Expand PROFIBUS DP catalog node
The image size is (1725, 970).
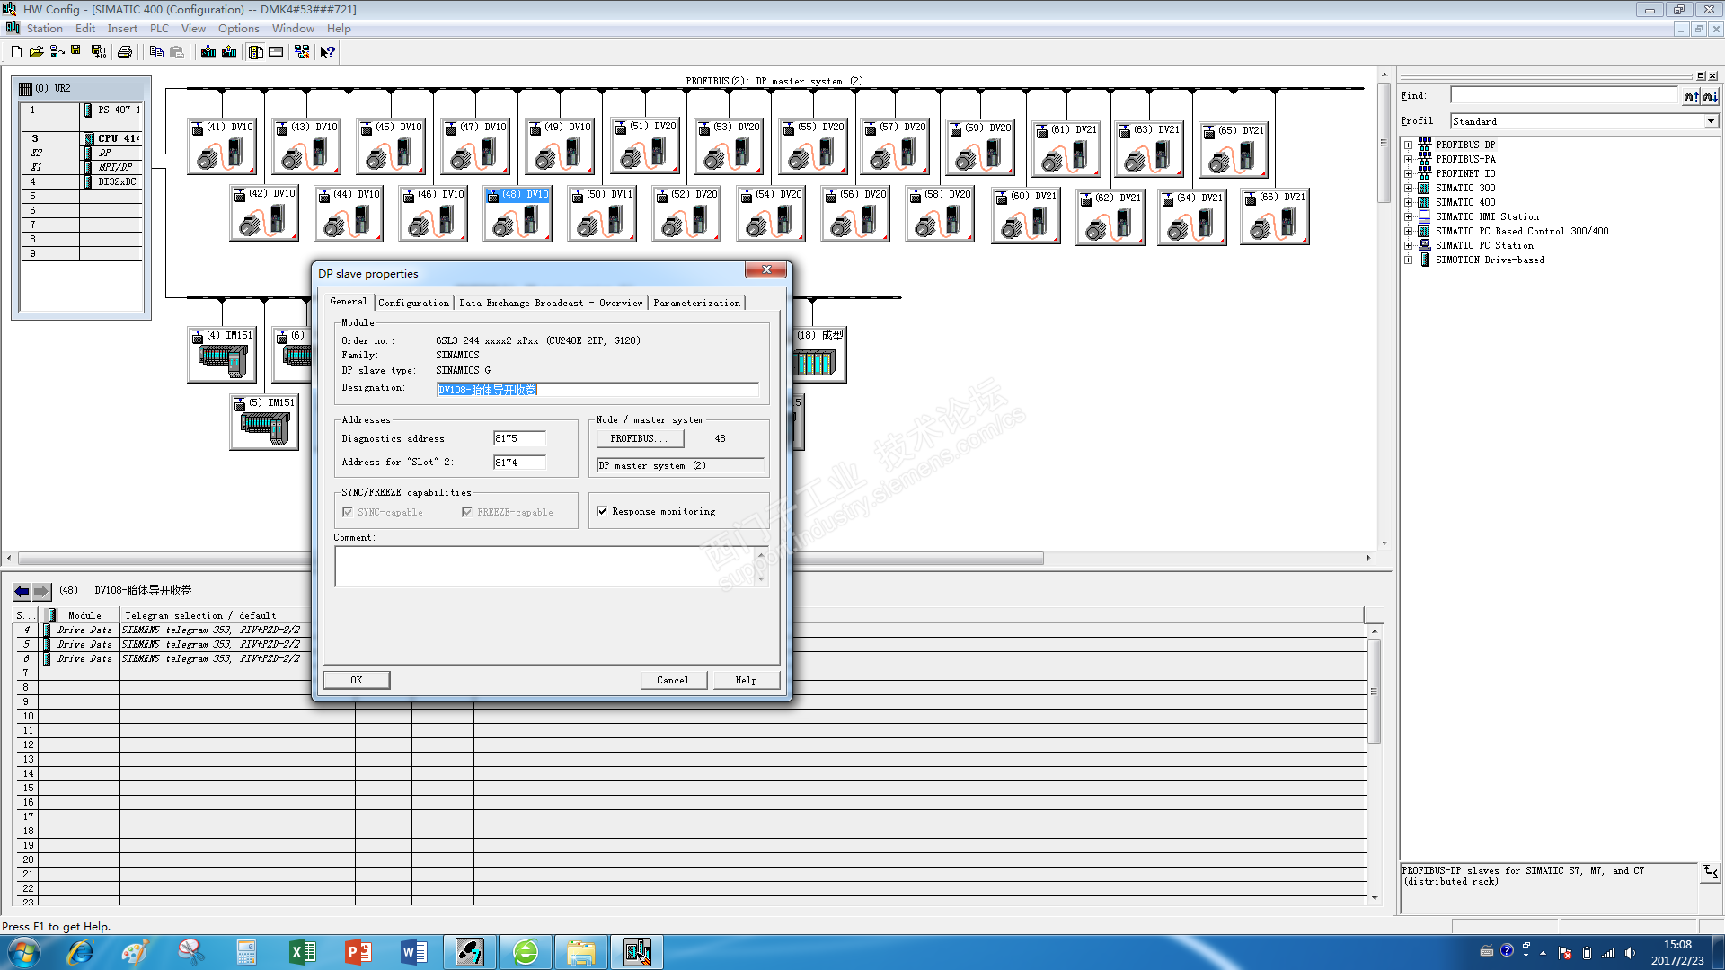coord(1408,145)
